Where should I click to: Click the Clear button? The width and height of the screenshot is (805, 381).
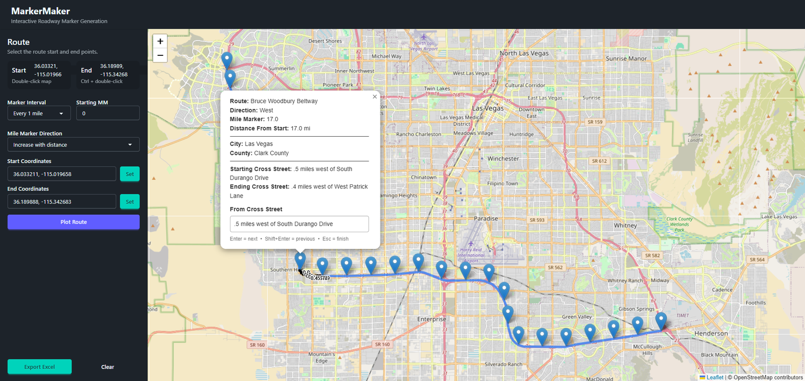point(108,367)
